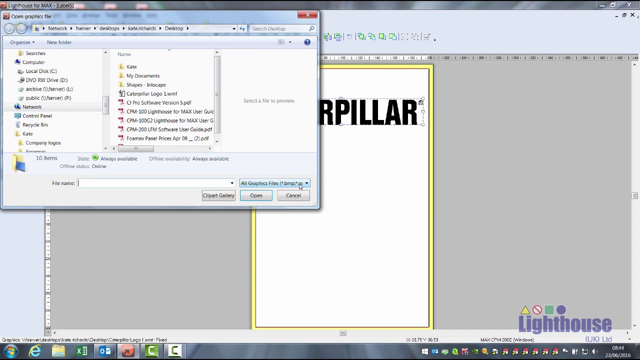The image size is (640, 360).
Task: Select the My Documents folder in file list
Action: (143, 75)
